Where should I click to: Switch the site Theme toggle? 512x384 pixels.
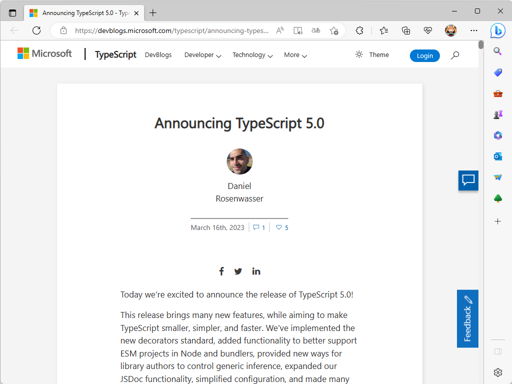coord(372,55)
